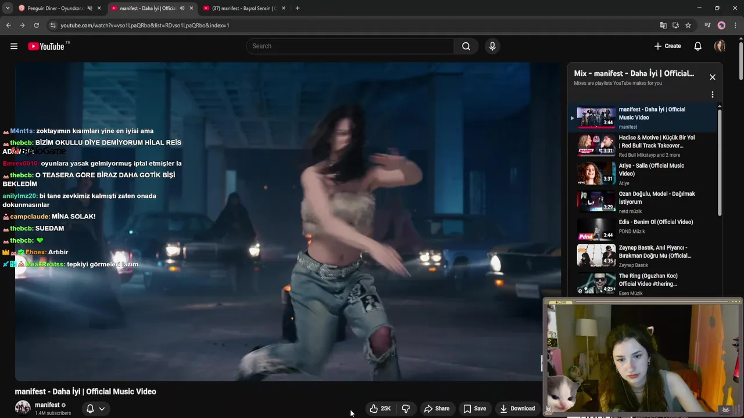Open the YouTube guide hamburger menu
Image resolution: width=744 pixels, height=418 pixels.
click(x=14, y=46)
